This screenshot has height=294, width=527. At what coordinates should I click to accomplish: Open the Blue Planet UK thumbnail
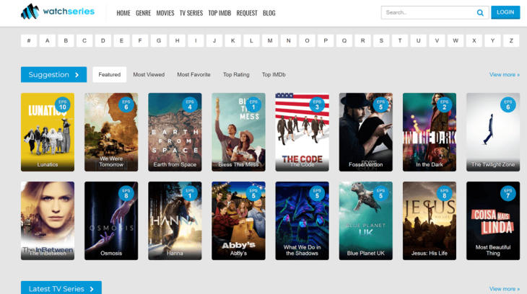click(x=365, y=220)
